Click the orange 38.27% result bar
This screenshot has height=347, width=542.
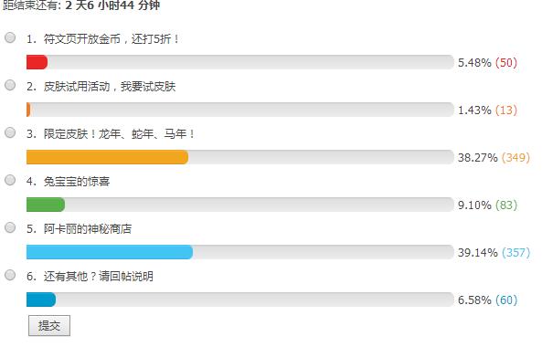(x=108, y=157)
